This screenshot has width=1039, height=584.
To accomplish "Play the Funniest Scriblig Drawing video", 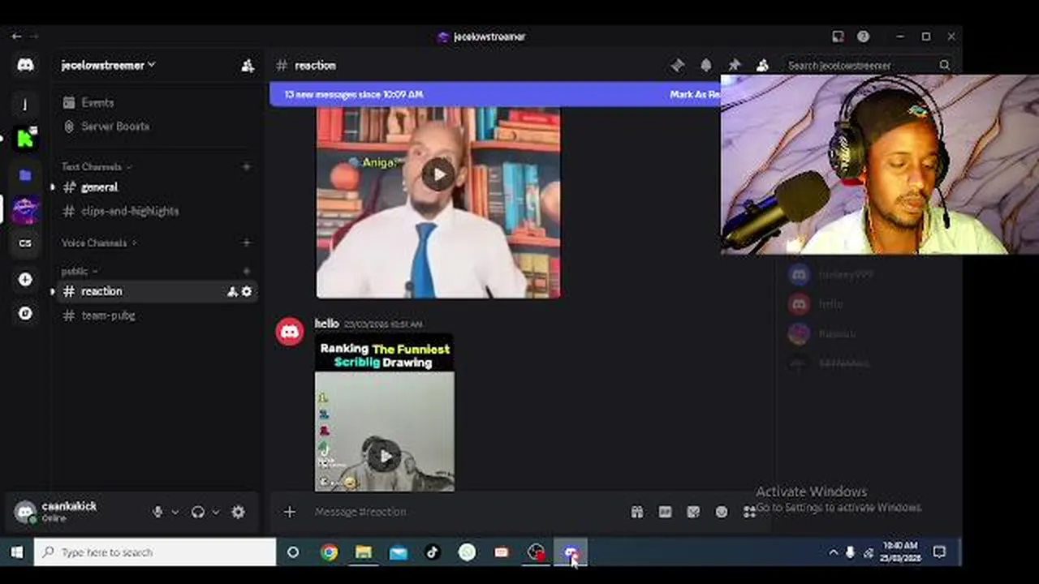I will tap(384, 456).
